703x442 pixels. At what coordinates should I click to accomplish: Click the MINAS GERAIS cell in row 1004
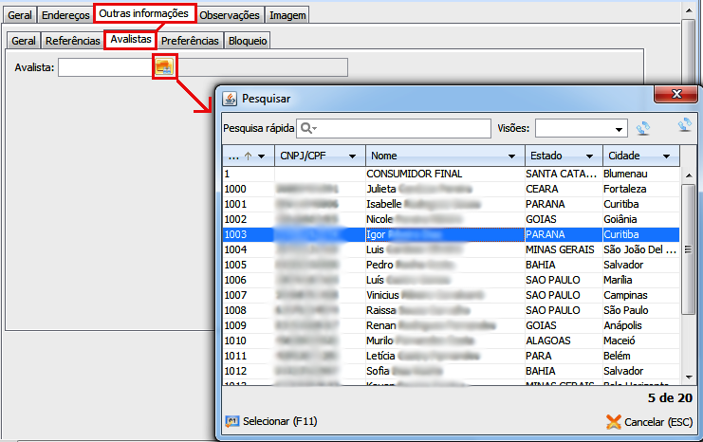(x=564, y=249)
